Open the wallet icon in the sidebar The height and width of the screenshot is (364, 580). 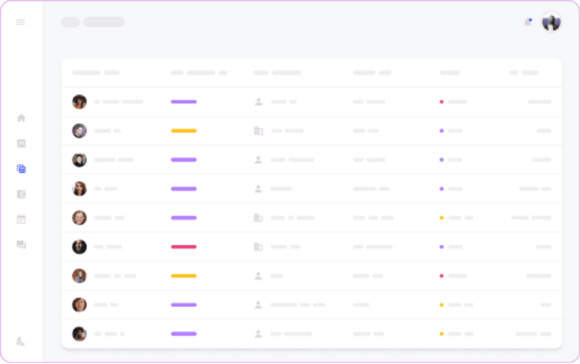tap(21, 194)
